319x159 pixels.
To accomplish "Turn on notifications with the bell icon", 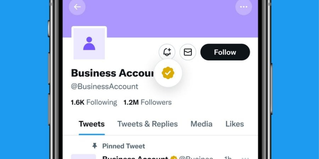I will click(167, 52).
